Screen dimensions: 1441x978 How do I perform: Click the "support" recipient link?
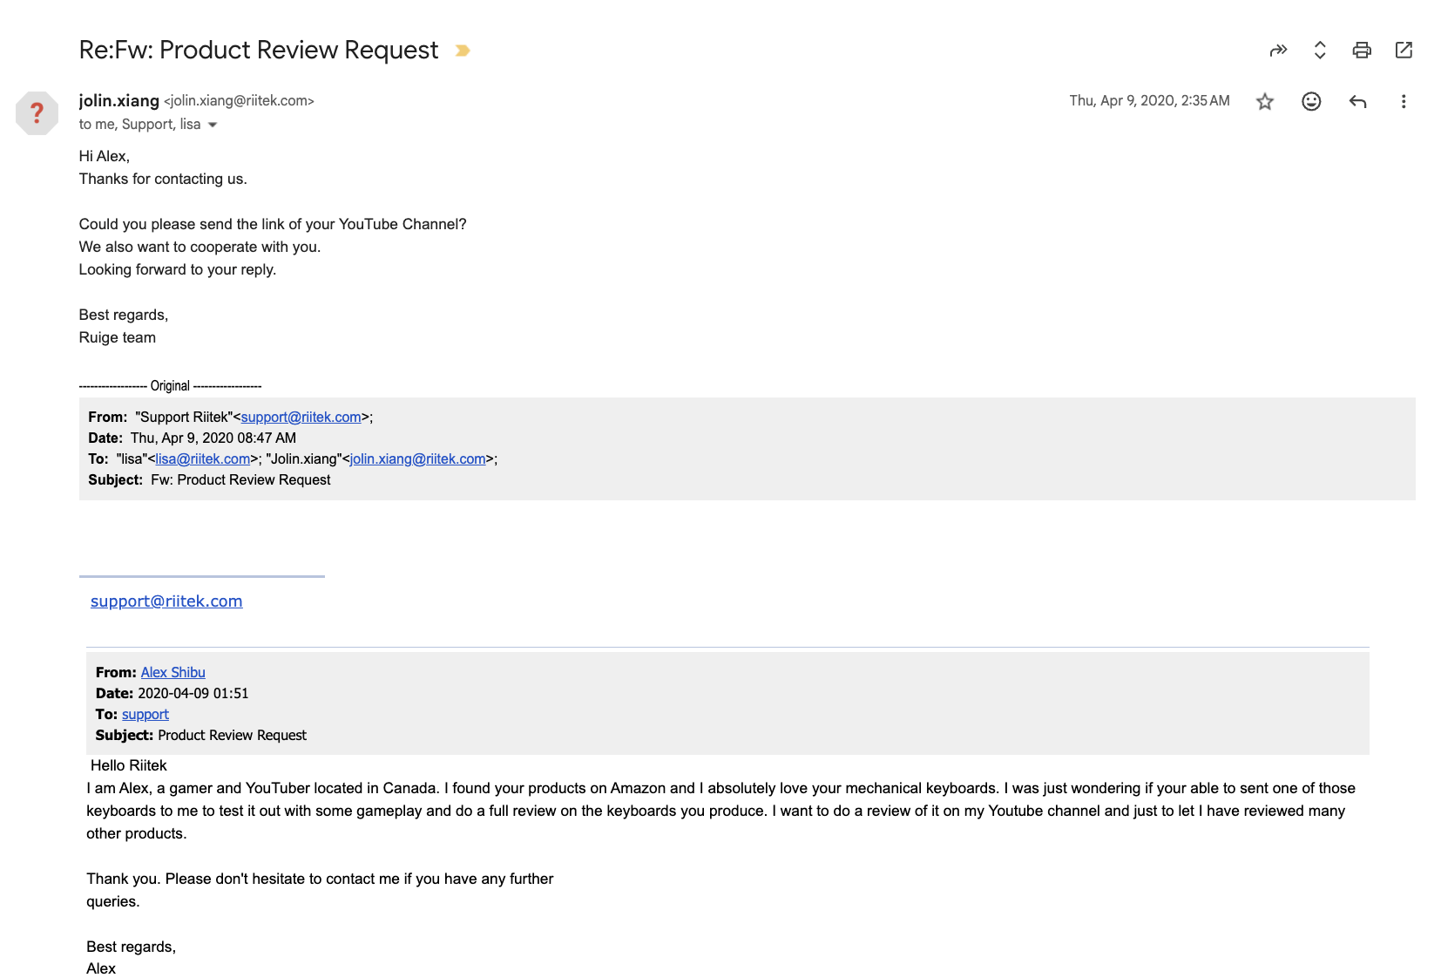coord(145,715)
